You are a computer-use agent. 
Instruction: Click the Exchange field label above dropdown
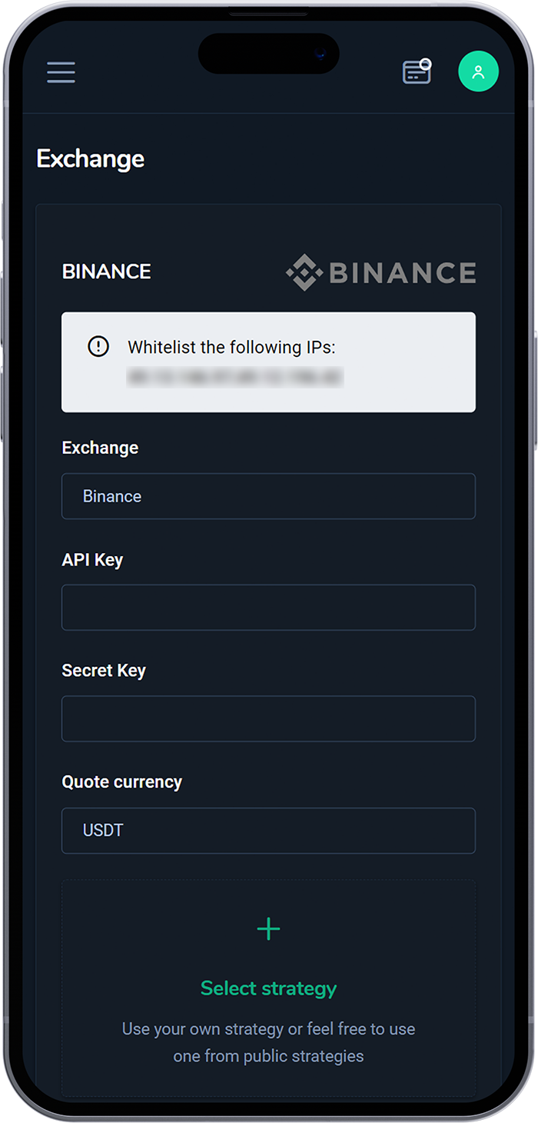[100, 448]
